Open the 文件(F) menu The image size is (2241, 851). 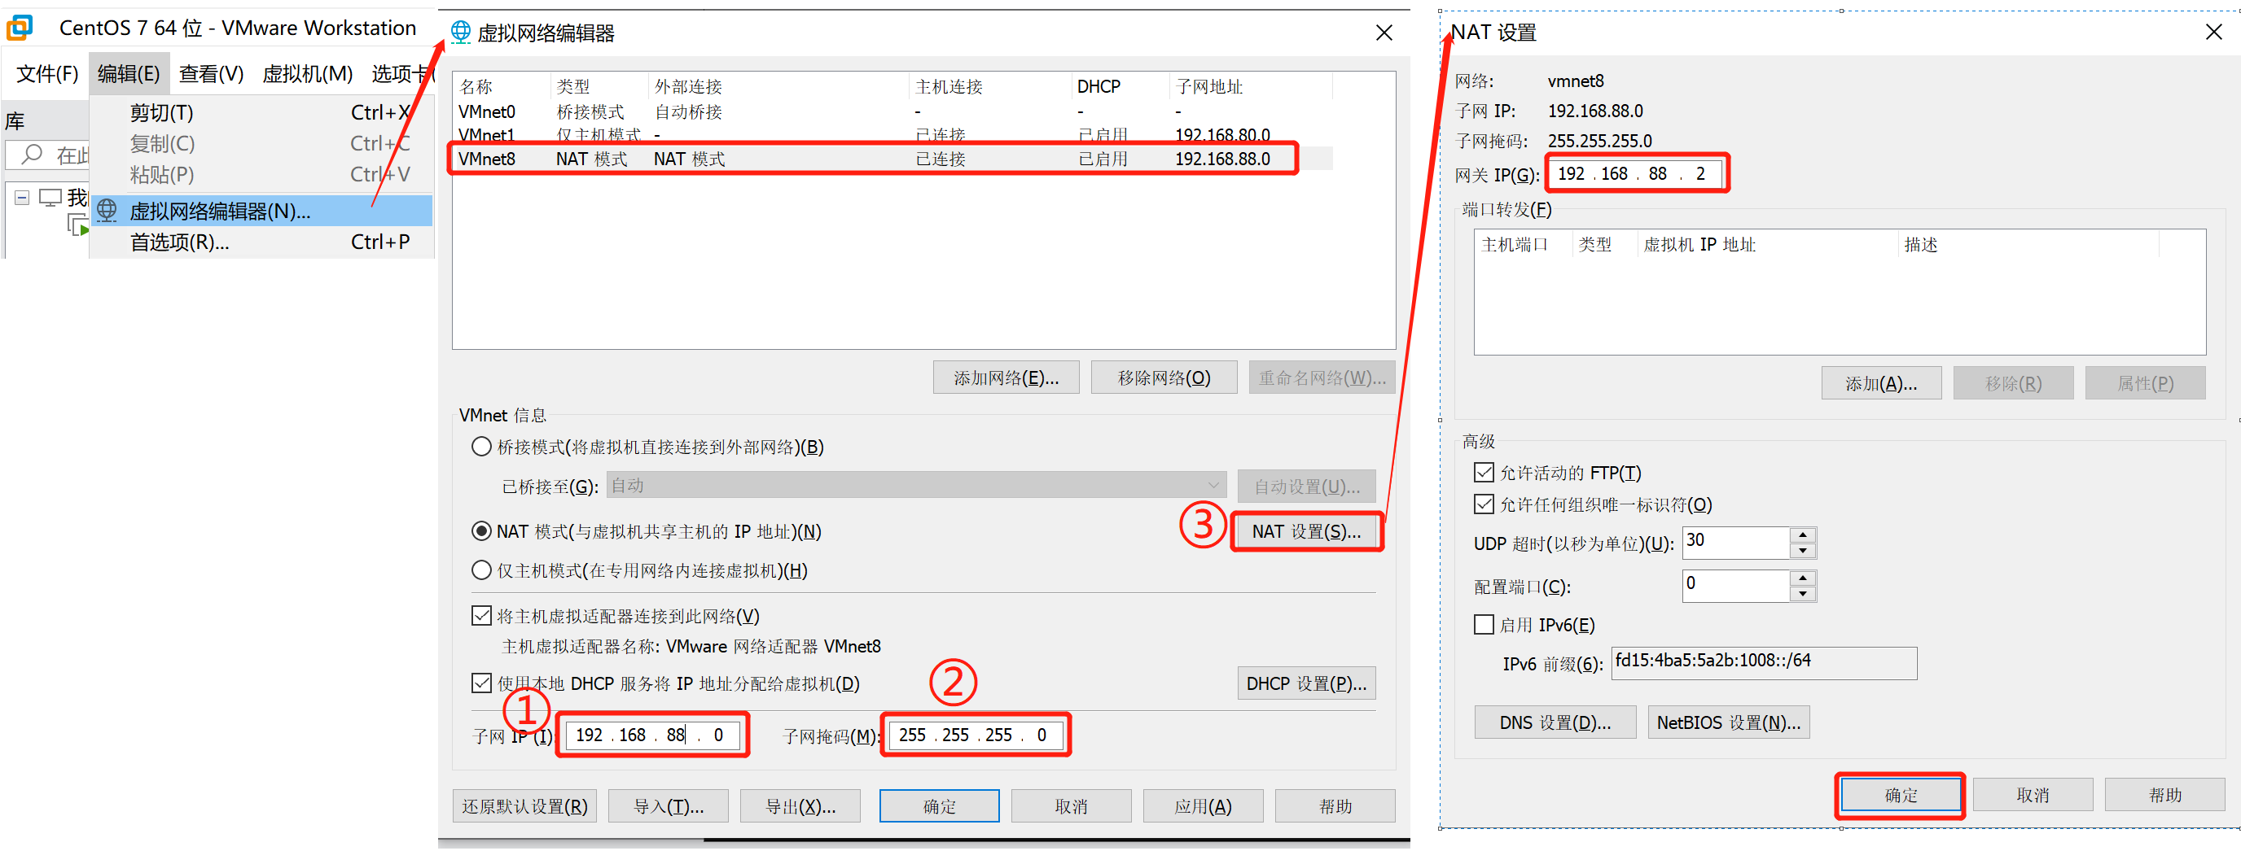47,73
